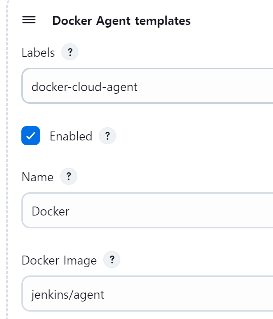This screenshot has height=319, width=273.
Task: Open the Name field help icon
Action: pyautogui.click(x=69, y=176)
